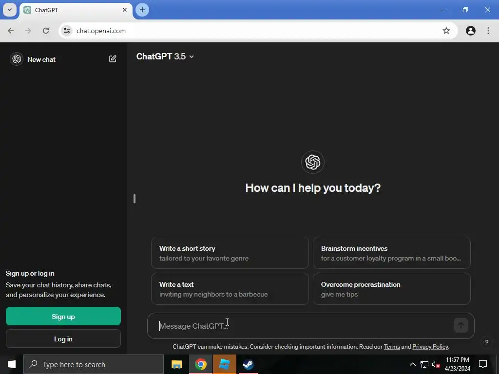
Task: Bookmark this page with star icon
Action: coord(446,31)
